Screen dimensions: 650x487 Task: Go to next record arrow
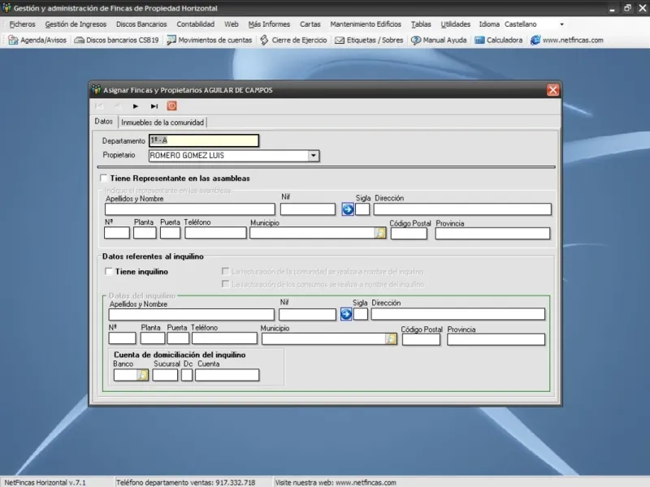tap(136, 106)
